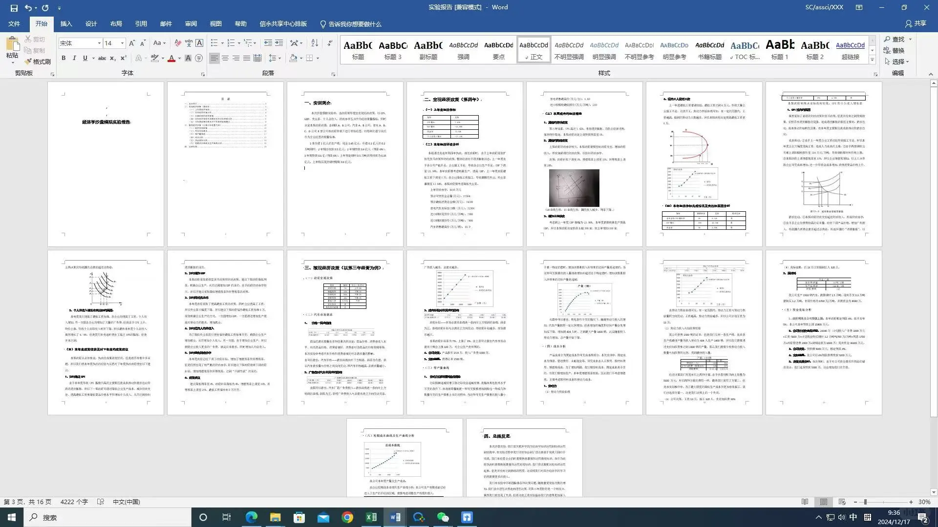
Task: Copy the selection with 复制
Action: click(35, 50)
